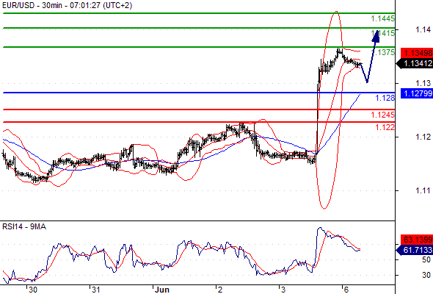Click the RSI 30 level label
Viewport: 433px width, 294px height.
click(x=426, y=275)
